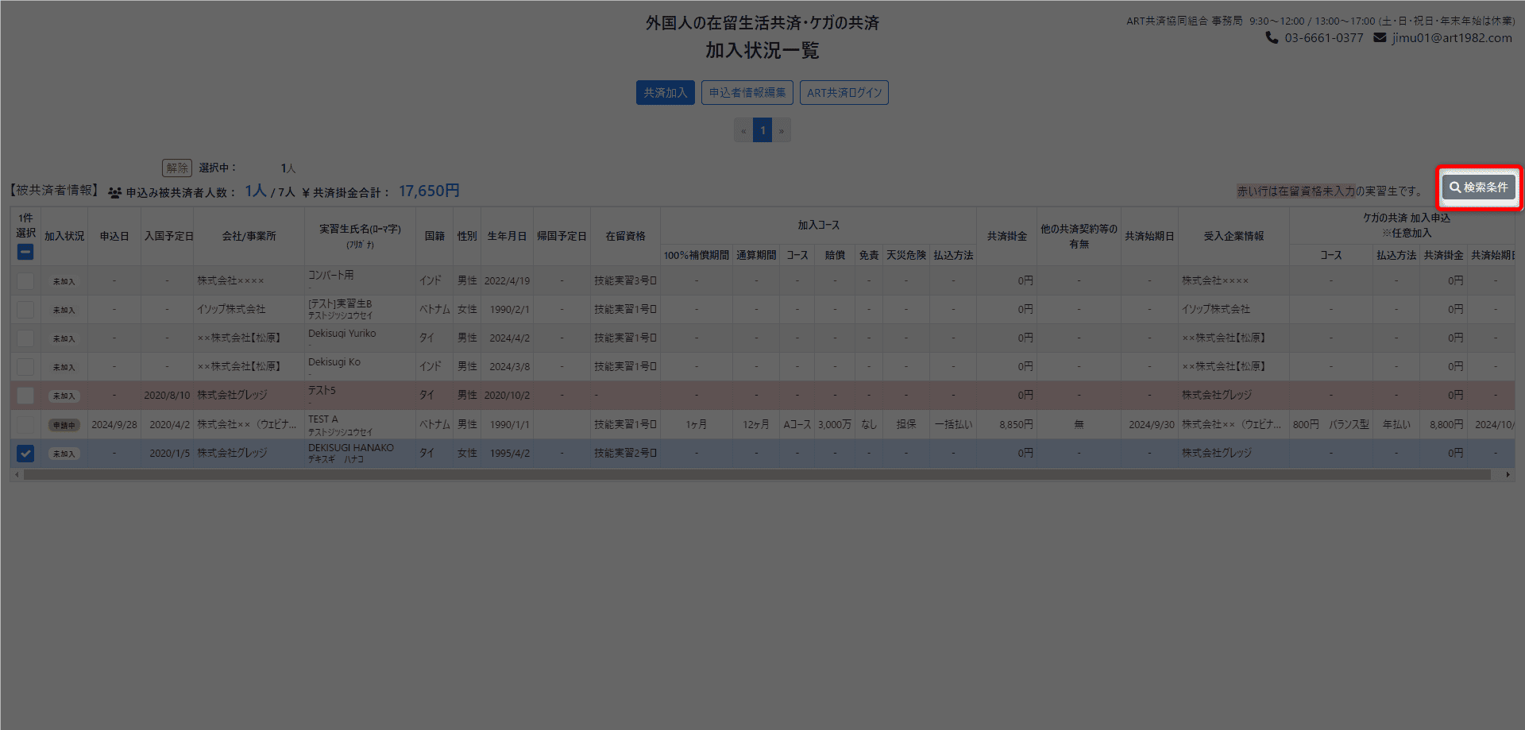Click the 共済加入 button

point(665,93)
